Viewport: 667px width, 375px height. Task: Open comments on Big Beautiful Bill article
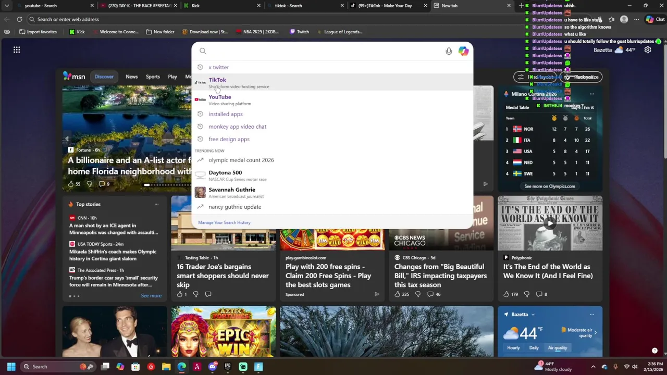pyautogui.click(x=430, y=294)
